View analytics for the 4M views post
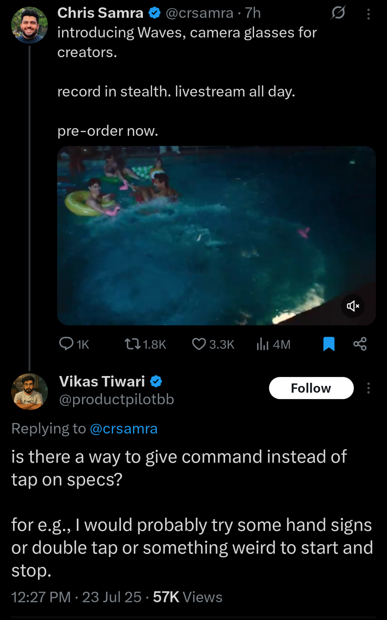387x620 pixels. (x=273, y=344)
